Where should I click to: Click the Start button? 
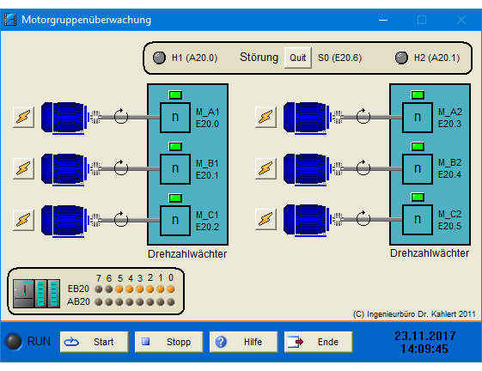94,342
